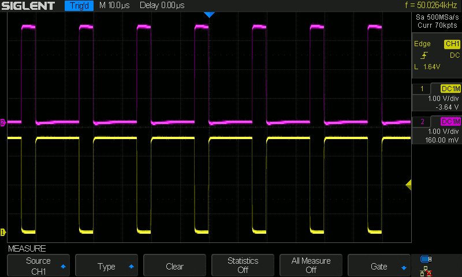Screen dimensions: 462x277
Task: Expand the Gate menu
Action: 379,266
